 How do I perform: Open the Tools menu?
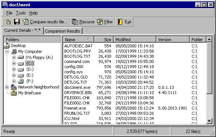pyautogui.click(x=21, y=13)
